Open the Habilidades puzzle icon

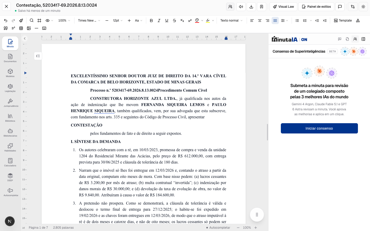pos(10,147)
